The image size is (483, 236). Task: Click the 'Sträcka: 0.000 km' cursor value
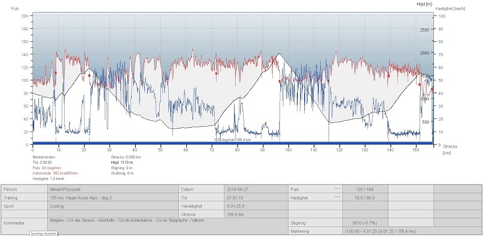pos(126,157)
